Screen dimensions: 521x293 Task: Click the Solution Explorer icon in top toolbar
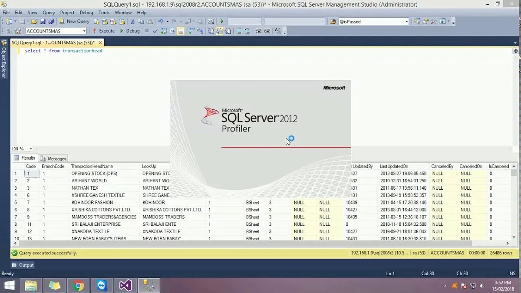tap(417, 21)
